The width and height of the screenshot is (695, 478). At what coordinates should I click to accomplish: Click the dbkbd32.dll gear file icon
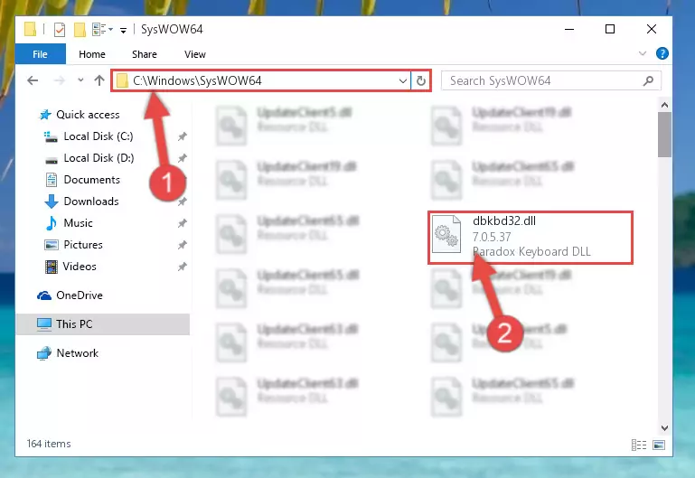tap(446, 234)
